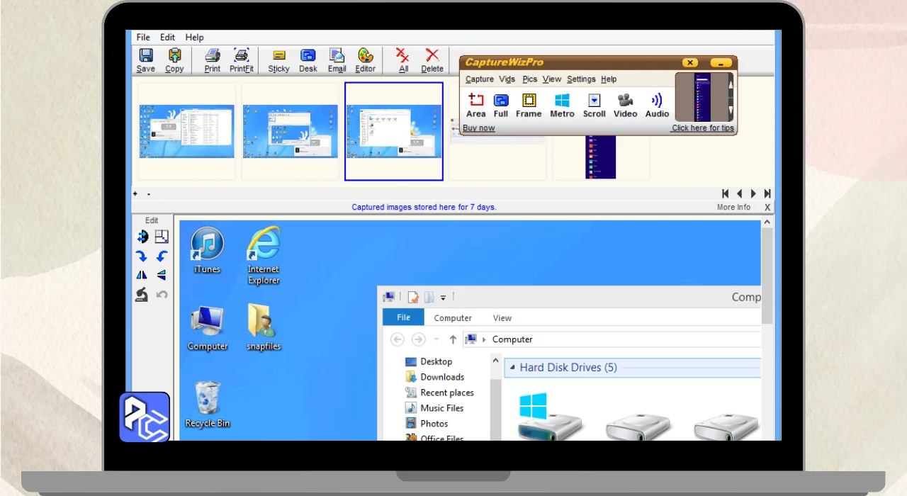The height and width of the screenshot is (496, 907).
Task: Click Music Files in the captured navigation pane
Action: click(x=434, y=408)
